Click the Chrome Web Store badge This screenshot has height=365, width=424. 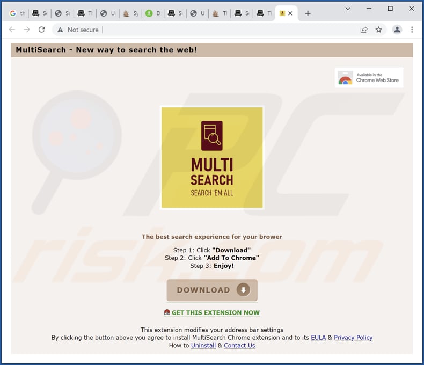tap(369, 78)
